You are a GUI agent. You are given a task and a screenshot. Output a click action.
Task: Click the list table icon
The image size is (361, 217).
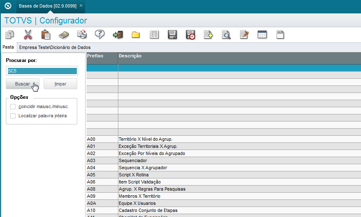[154, 35]
